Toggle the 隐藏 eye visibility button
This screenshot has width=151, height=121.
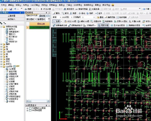coord(28,9)
